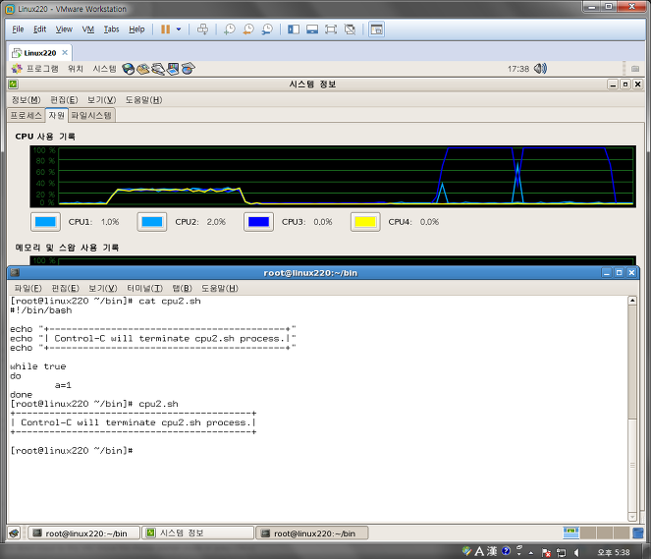Click the GNOME volume speaker icon
Image resolution: width=651 pixels, height=559 pixels.
[540, 69]
